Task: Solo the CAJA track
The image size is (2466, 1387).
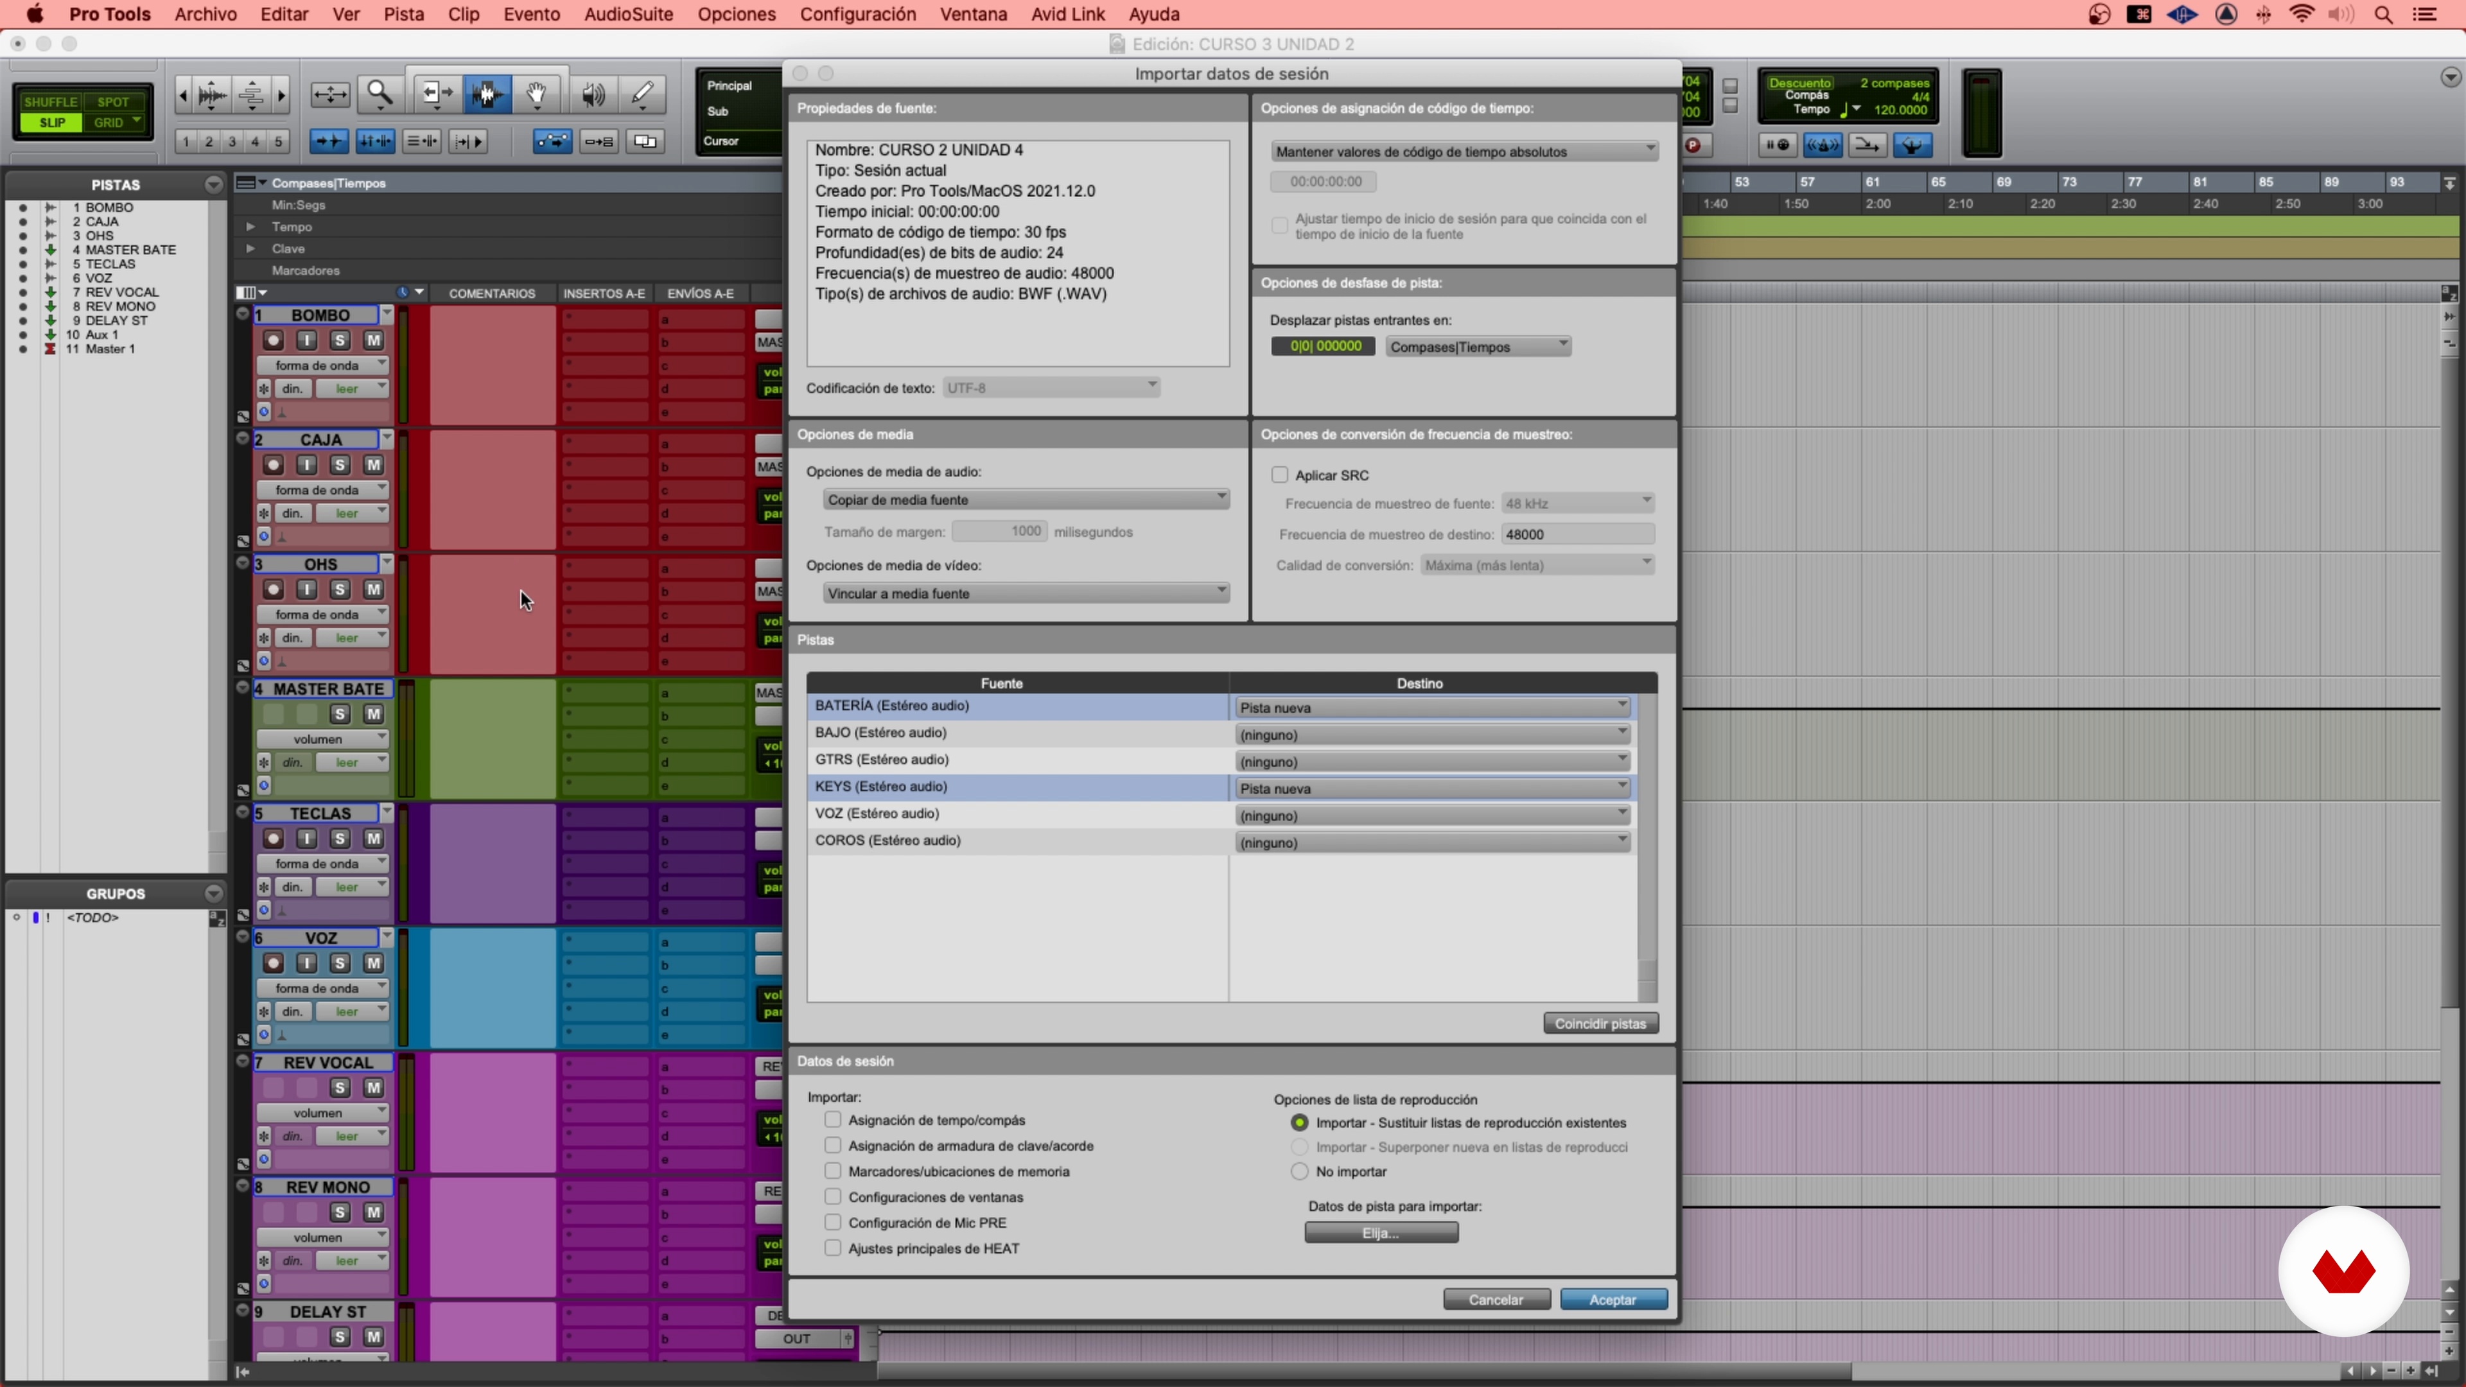Action: point(340,464)
